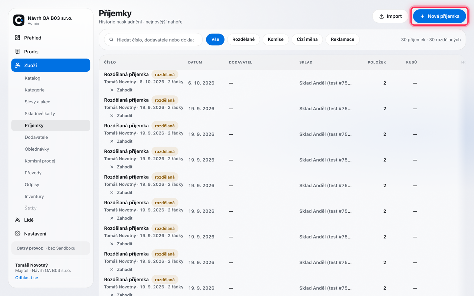Viewport: 474px width, 296px height.
Task: Click the Import button label
Action: pyautogui.click(x=394, y=16)
